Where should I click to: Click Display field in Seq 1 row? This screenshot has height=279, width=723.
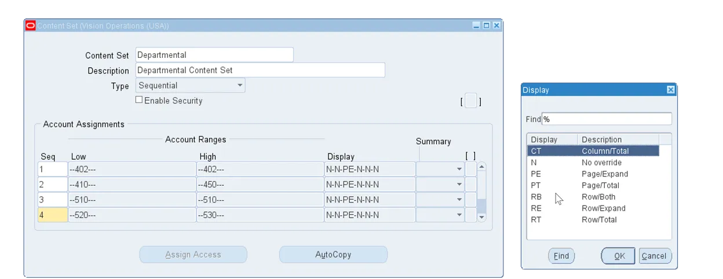(370, 169)
